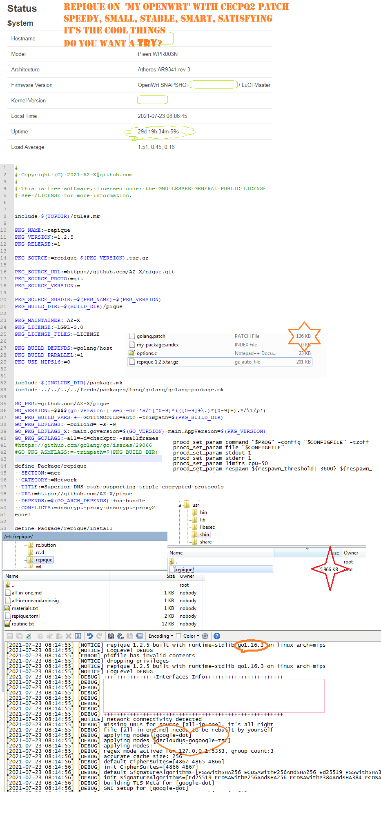Select my_packages.index file row
The height and width of the screenshot is (816, 381).
coord(220,345)
